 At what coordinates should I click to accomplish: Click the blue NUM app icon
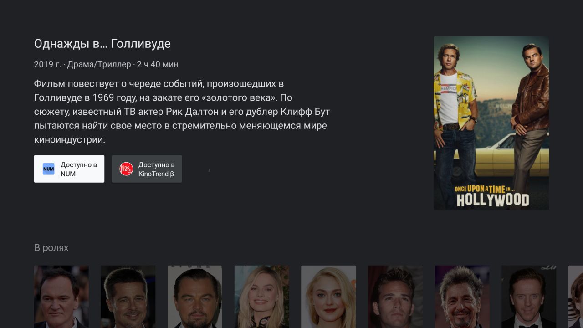[48, 169]
